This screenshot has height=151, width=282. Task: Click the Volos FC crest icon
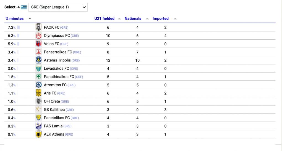pyautogui.click(x=38, y=44)
